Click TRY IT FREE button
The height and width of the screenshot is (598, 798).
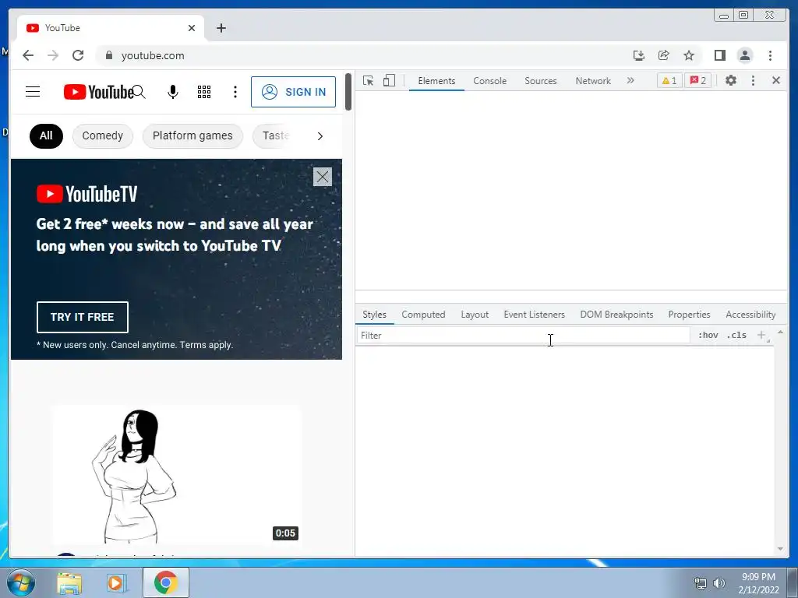(83, 317)
